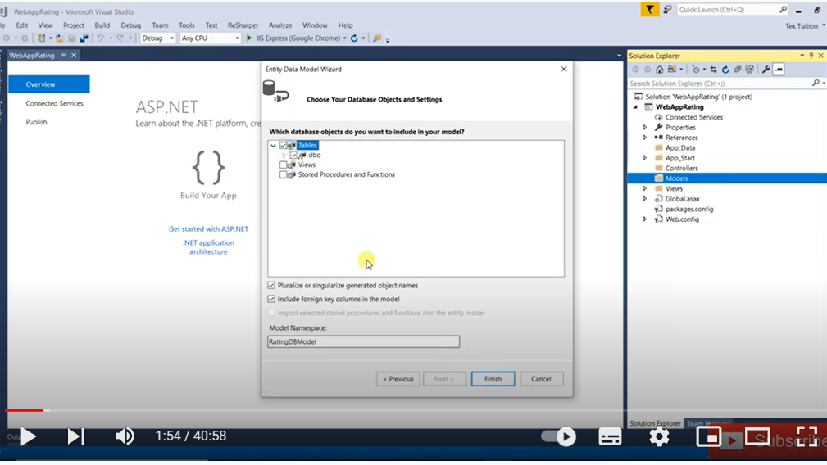Click New Project icon in main toolbar
The image size is (827, 465).
pos(41,38)
